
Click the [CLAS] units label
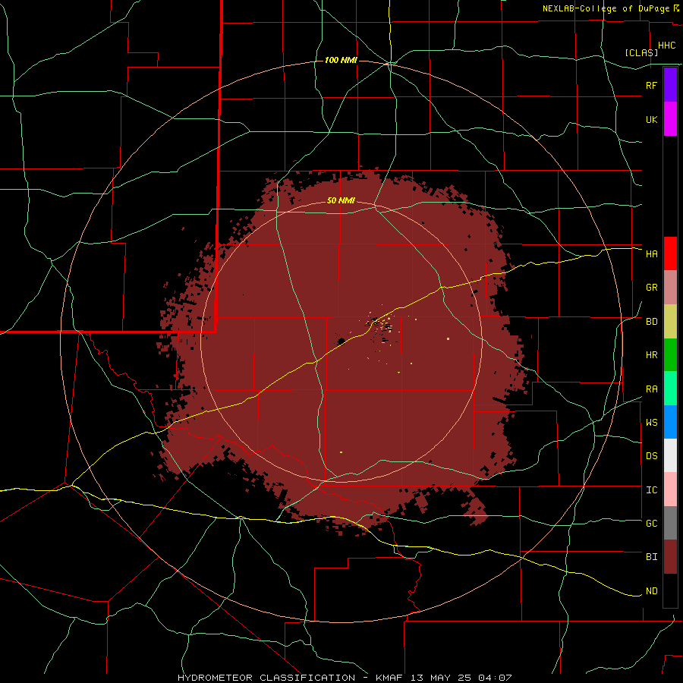(x=641, y=53)
